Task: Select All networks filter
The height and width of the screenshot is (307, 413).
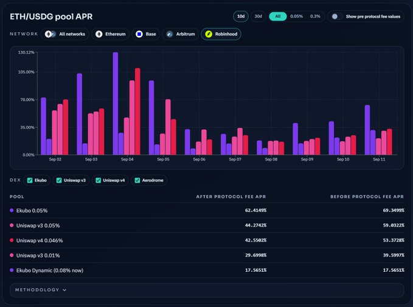Action: (65, 34)
